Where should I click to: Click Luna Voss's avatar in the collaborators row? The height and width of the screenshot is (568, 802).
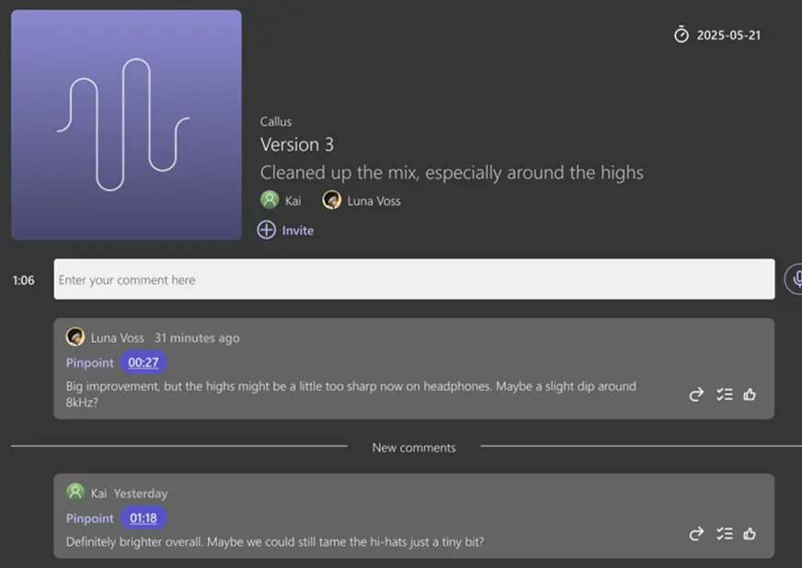coord(332,200)
